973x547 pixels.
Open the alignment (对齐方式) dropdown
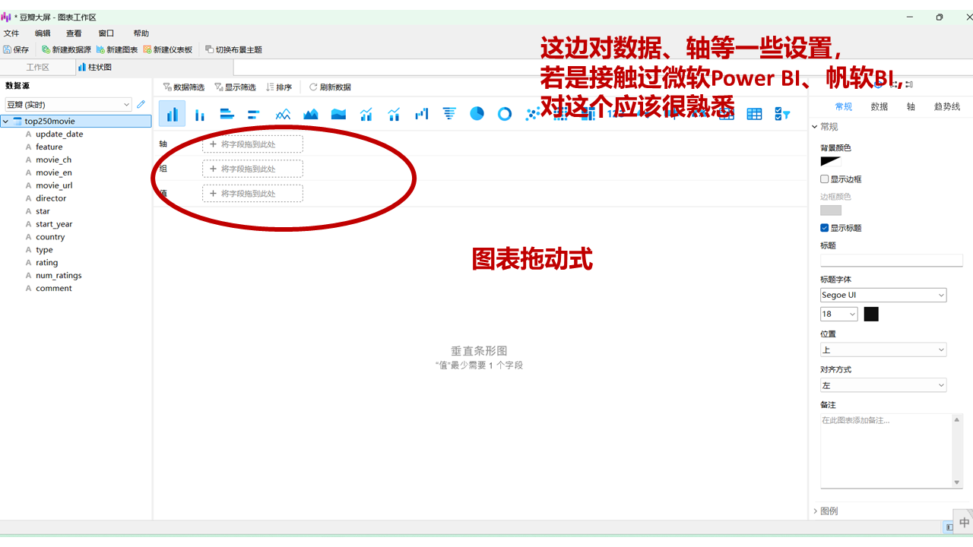pos(883,385)
